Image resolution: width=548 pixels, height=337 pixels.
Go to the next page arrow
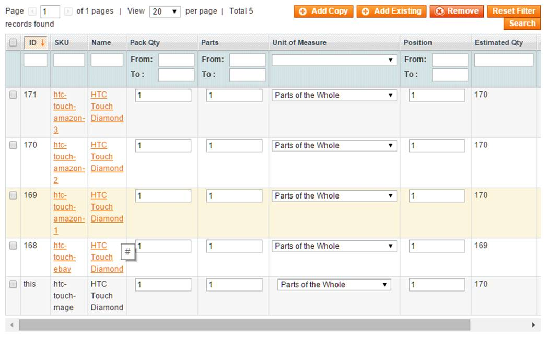[68, 11]
